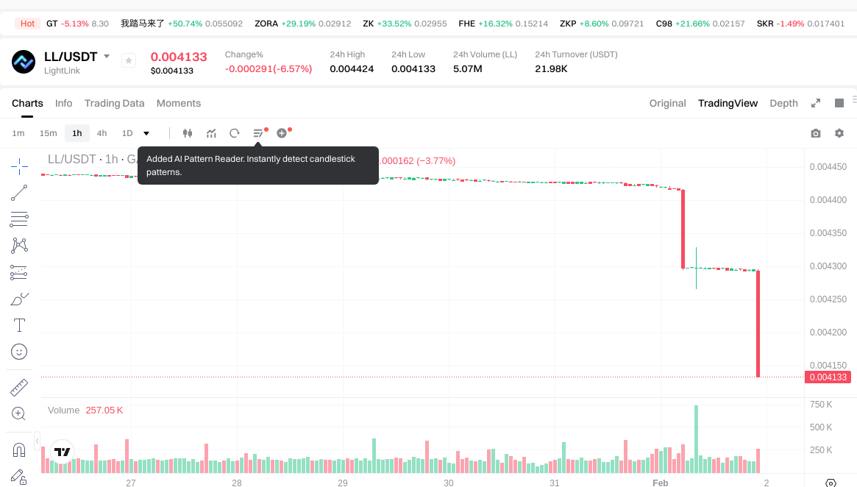Toggle lock all drawing tools

[19, 477]
